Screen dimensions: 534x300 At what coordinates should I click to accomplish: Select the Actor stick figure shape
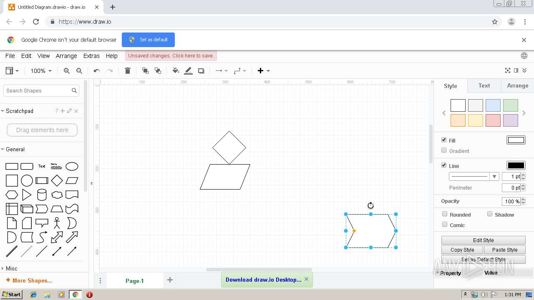[x=57, y=223]
